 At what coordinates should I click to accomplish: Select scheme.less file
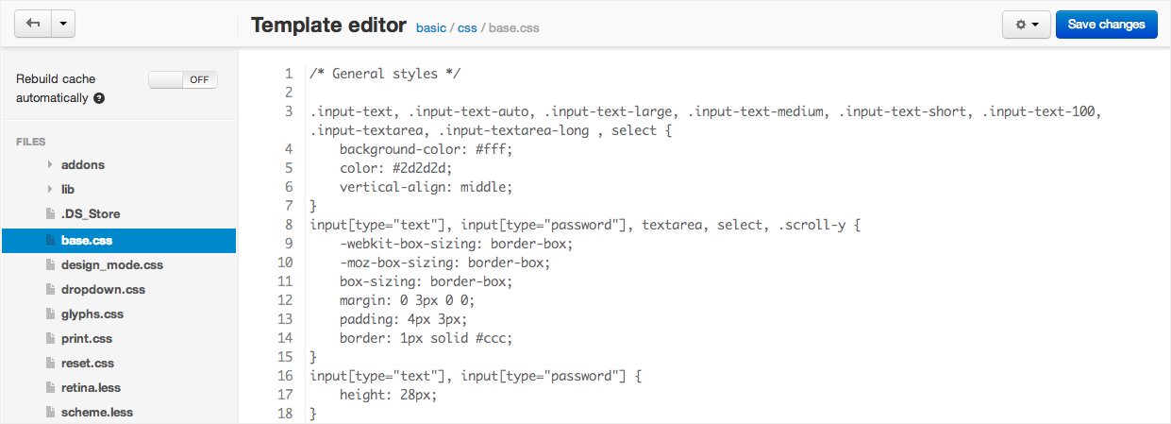tap(96, 413)
